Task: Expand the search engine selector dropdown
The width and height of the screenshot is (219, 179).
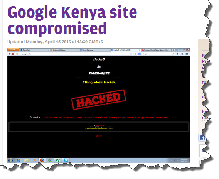Action: [140, 54]
